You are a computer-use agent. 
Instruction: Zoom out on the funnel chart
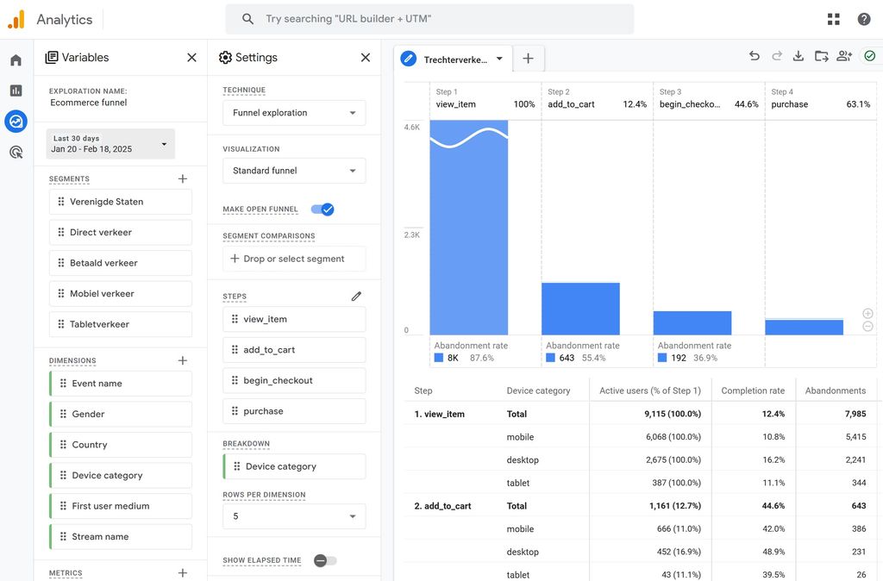(867, 327)
